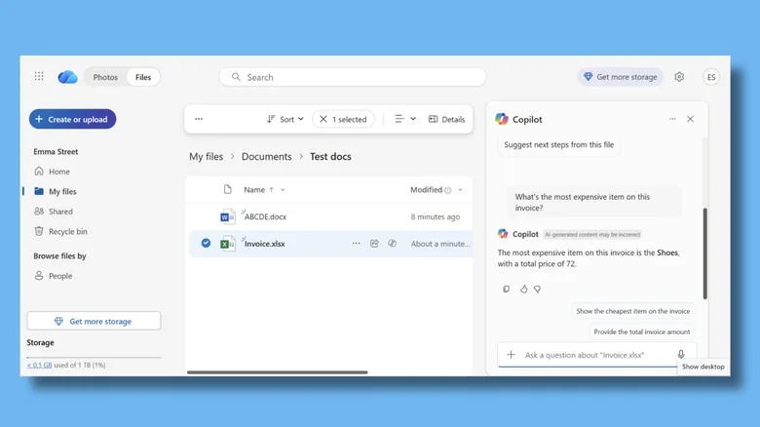Expand the Sort dropdown
This screenshot has width=760, height=427.
285,119
